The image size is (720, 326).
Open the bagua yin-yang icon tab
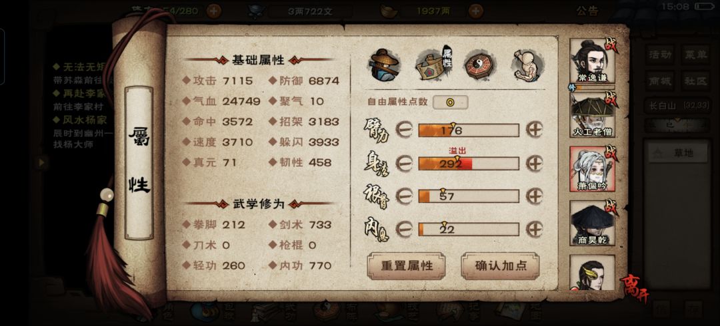click(479, 65)
